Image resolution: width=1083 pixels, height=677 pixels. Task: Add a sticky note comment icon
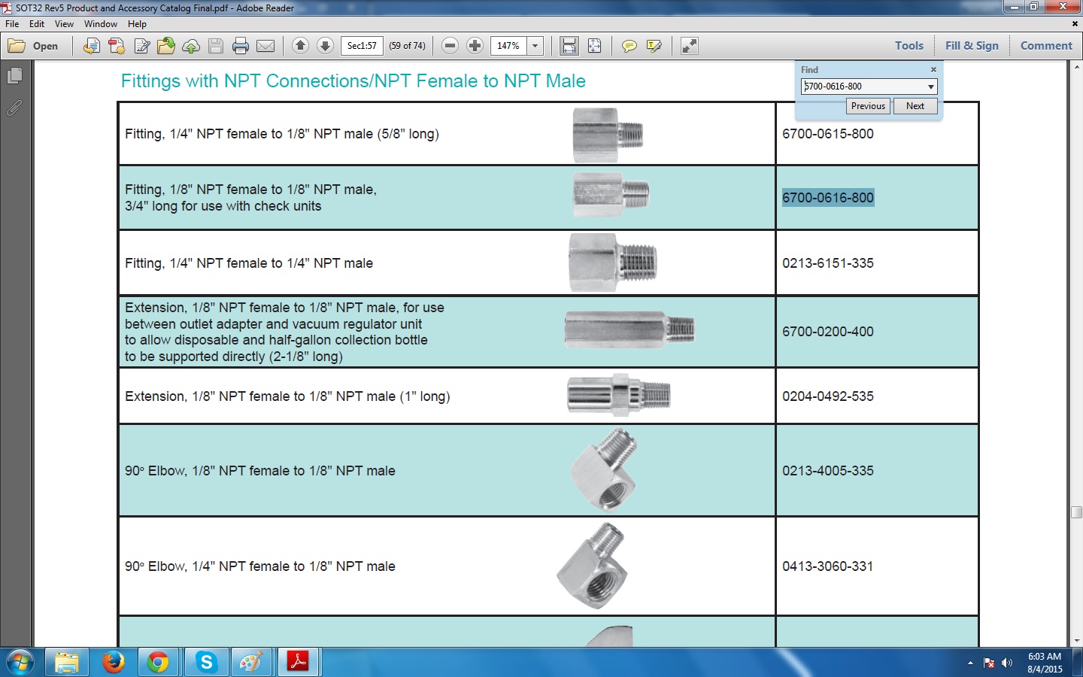(x=629, y=46)
